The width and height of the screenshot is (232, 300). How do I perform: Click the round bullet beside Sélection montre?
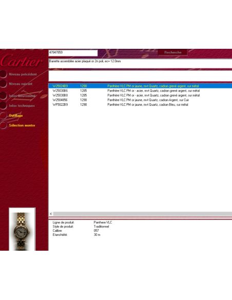pos(3,125)
